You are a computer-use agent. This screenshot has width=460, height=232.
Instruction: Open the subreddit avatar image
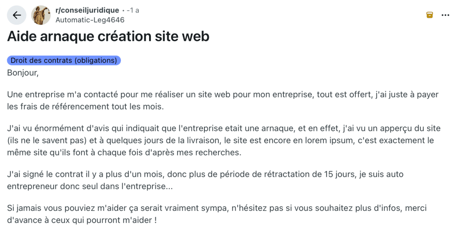tap(41, 15)
